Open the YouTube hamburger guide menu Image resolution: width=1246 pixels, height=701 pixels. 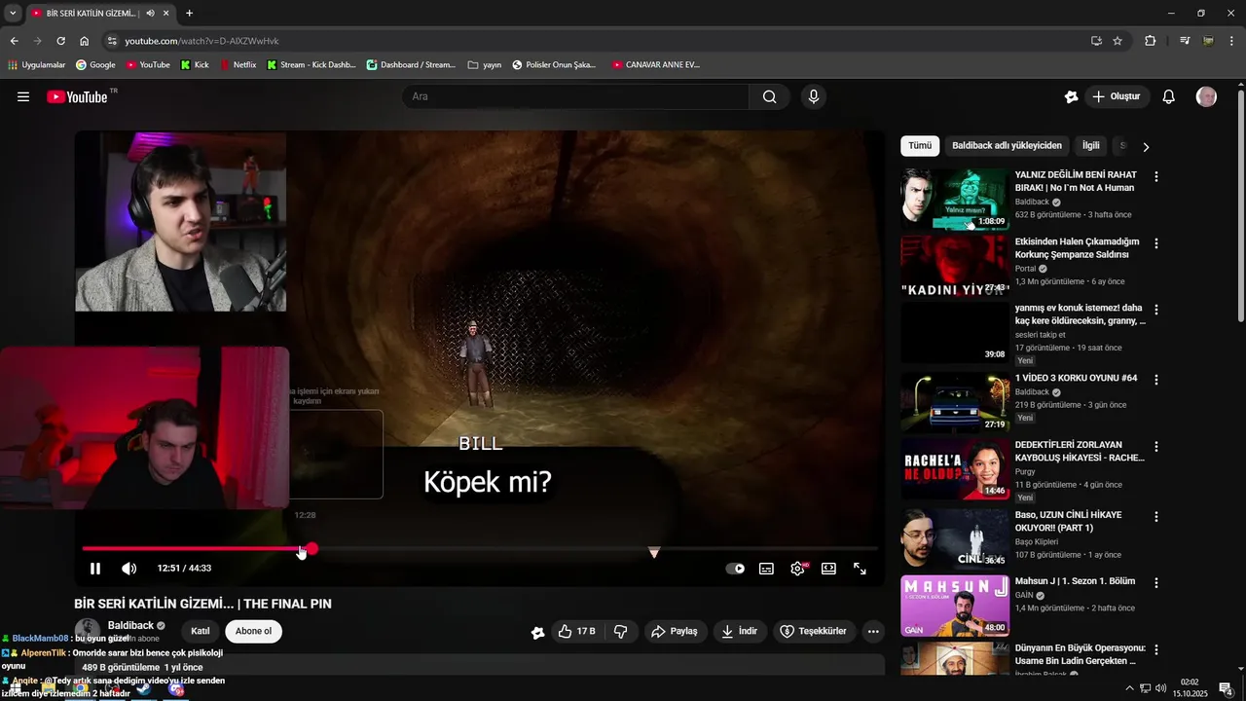pyautogui.click(x=23, y=96)
